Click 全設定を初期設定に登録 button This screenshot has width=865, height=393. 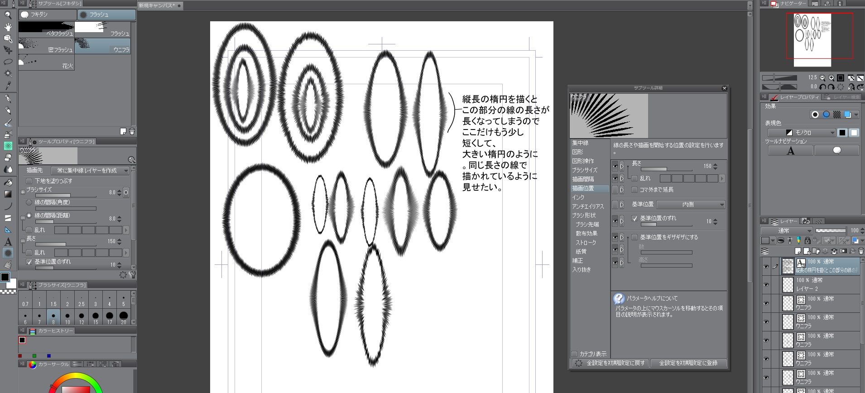[688, 363]
